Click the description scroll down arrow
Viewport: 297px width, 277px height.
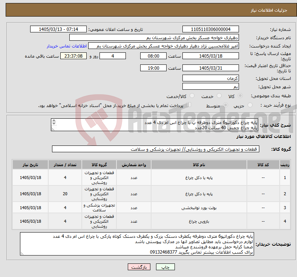pyautogui.click(x=54, y=124)
